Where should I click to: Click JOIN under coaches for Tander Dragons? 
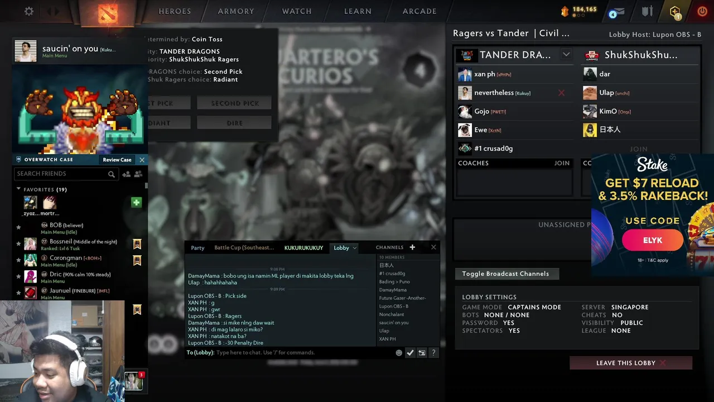click(x=562, y=163)
